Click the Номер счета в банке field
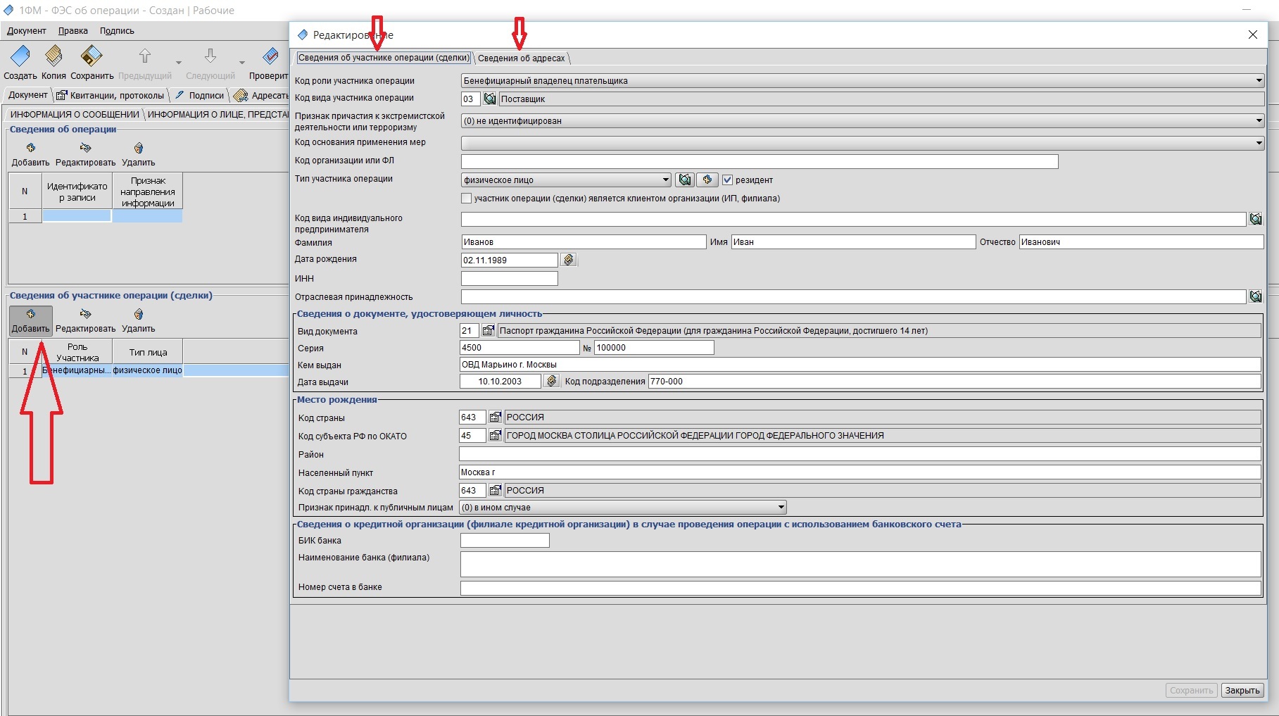 (860, 588)
